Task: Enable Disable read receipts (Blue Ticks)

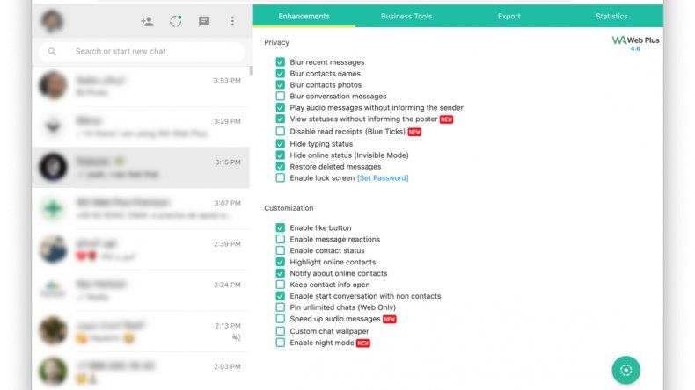Action: 280,131
